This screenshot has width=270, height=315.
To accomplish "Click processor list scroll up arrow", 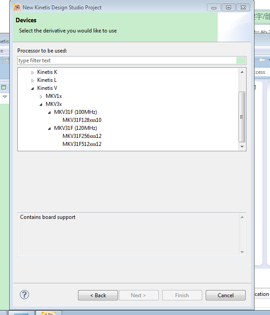I will (x=242, y=72).
